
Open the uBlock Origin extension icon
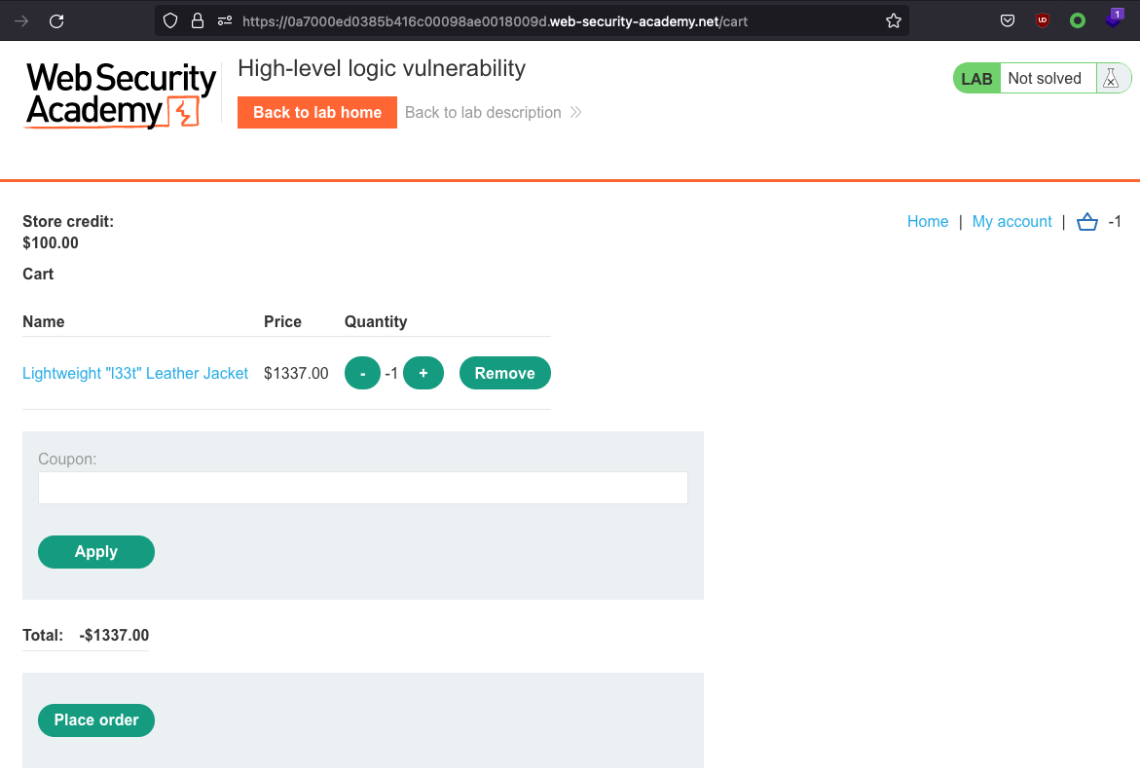(x=1043, y=20)
